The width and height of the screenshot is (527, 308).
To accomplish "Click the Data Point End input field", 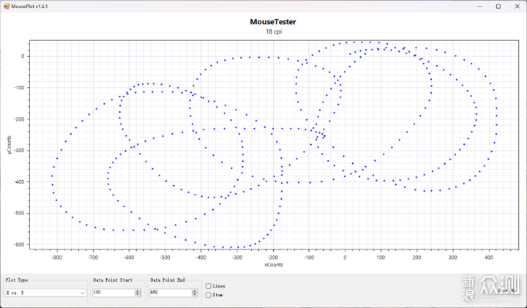I will [x=171, y=292].
